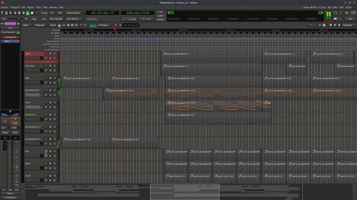Image resolution: width=357 pixels, height=200 pixels.
Task: Solo the ZynAddSubFX 1 track
Action: pos(55,91)
